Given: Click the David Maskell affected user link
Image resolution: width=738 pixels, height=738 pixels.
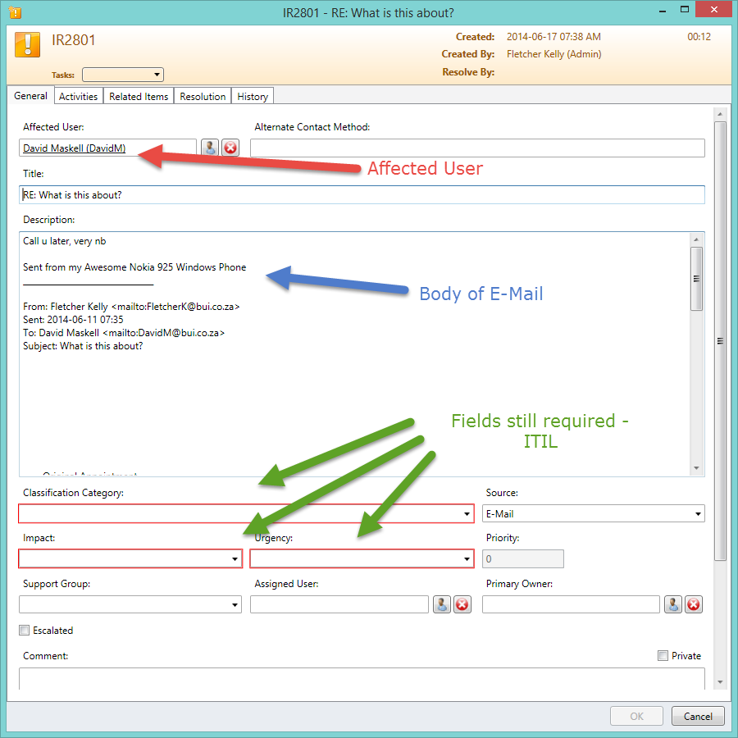Looking at the screenshot, I should (x=74, y=148).
